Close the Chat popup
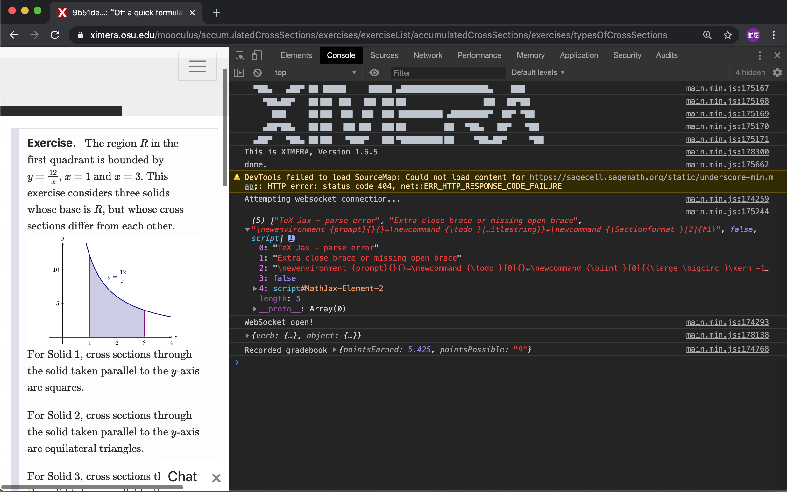 [x=216, y=477]
